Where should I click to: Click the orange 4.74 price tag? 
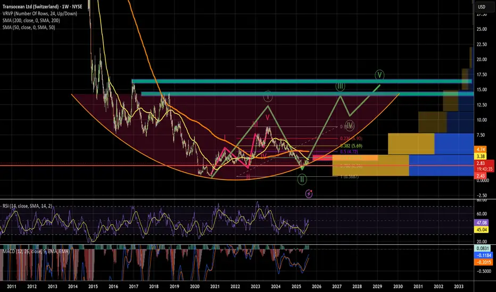(481, 149)
